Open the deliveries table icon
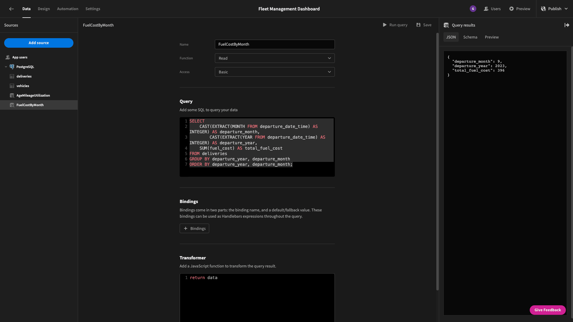This screenshot has height=322, width=573. coord(12,76)
